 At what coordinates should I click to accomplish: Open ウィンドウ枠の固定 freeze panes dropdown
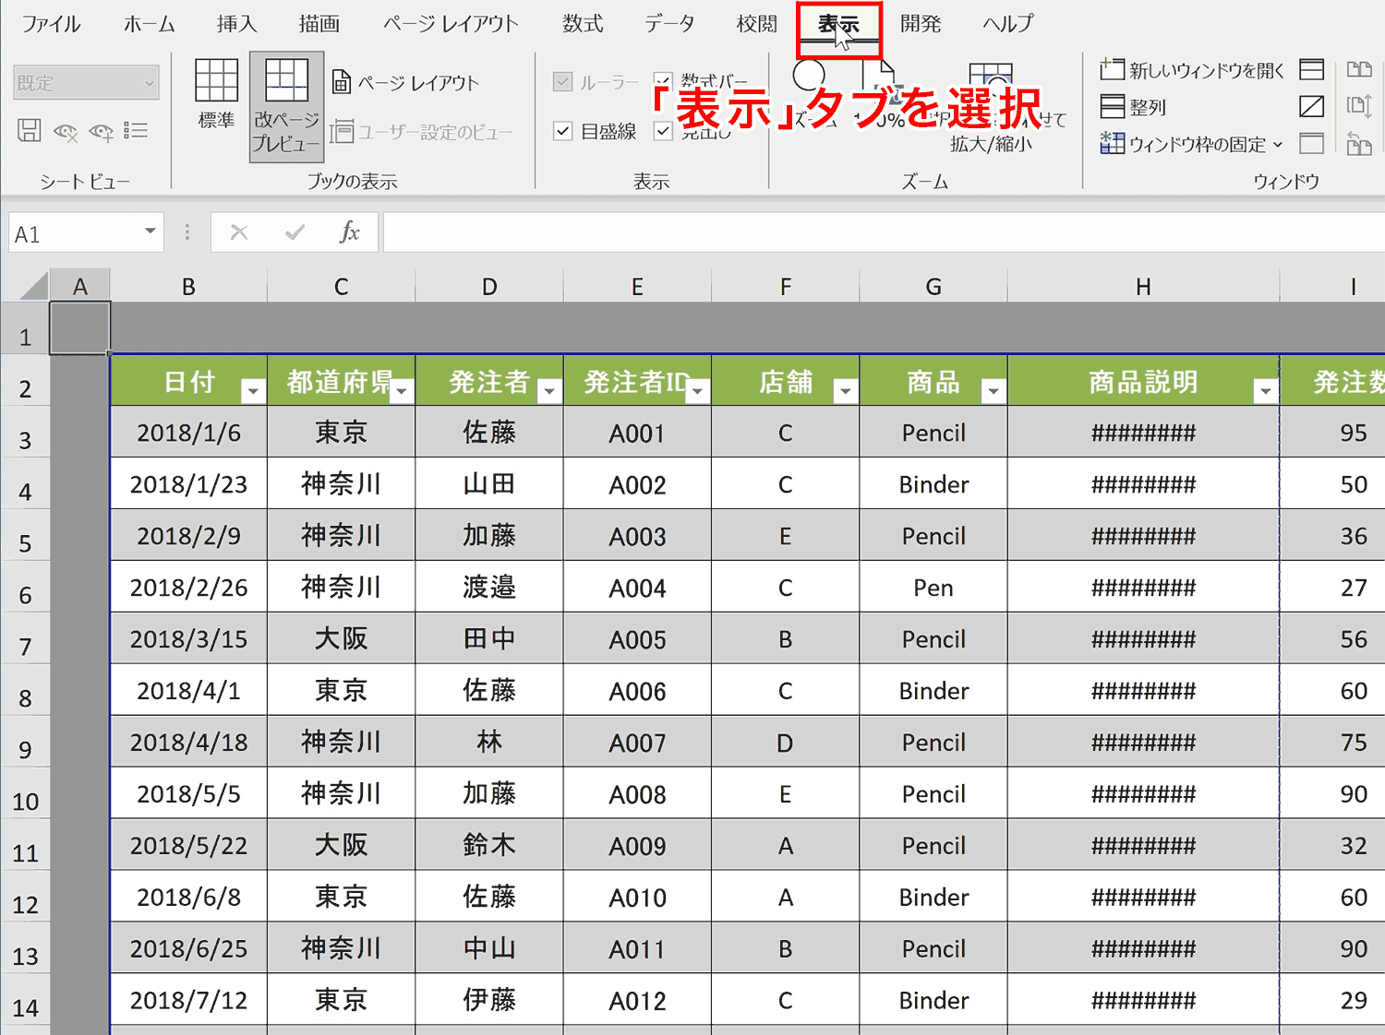pos(1191,144)
